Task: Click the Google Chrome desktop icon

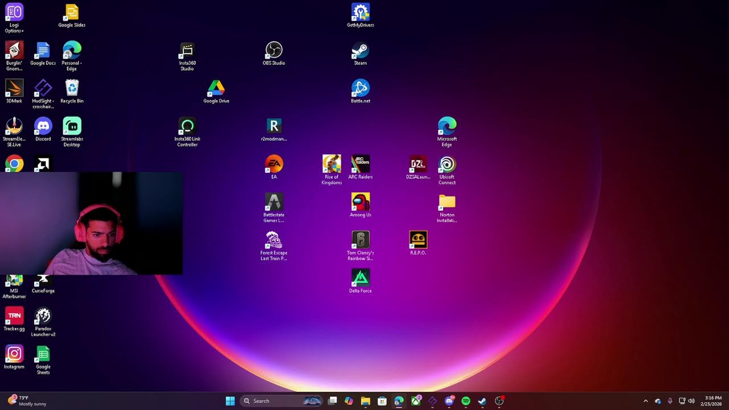Action: click(14, 164)
